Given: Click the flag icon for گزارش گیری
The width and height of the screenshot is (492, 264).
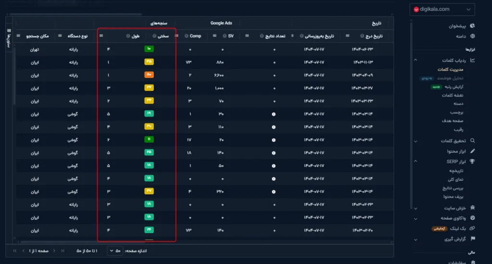Looking at the screenshot, I should click(473, 239).
